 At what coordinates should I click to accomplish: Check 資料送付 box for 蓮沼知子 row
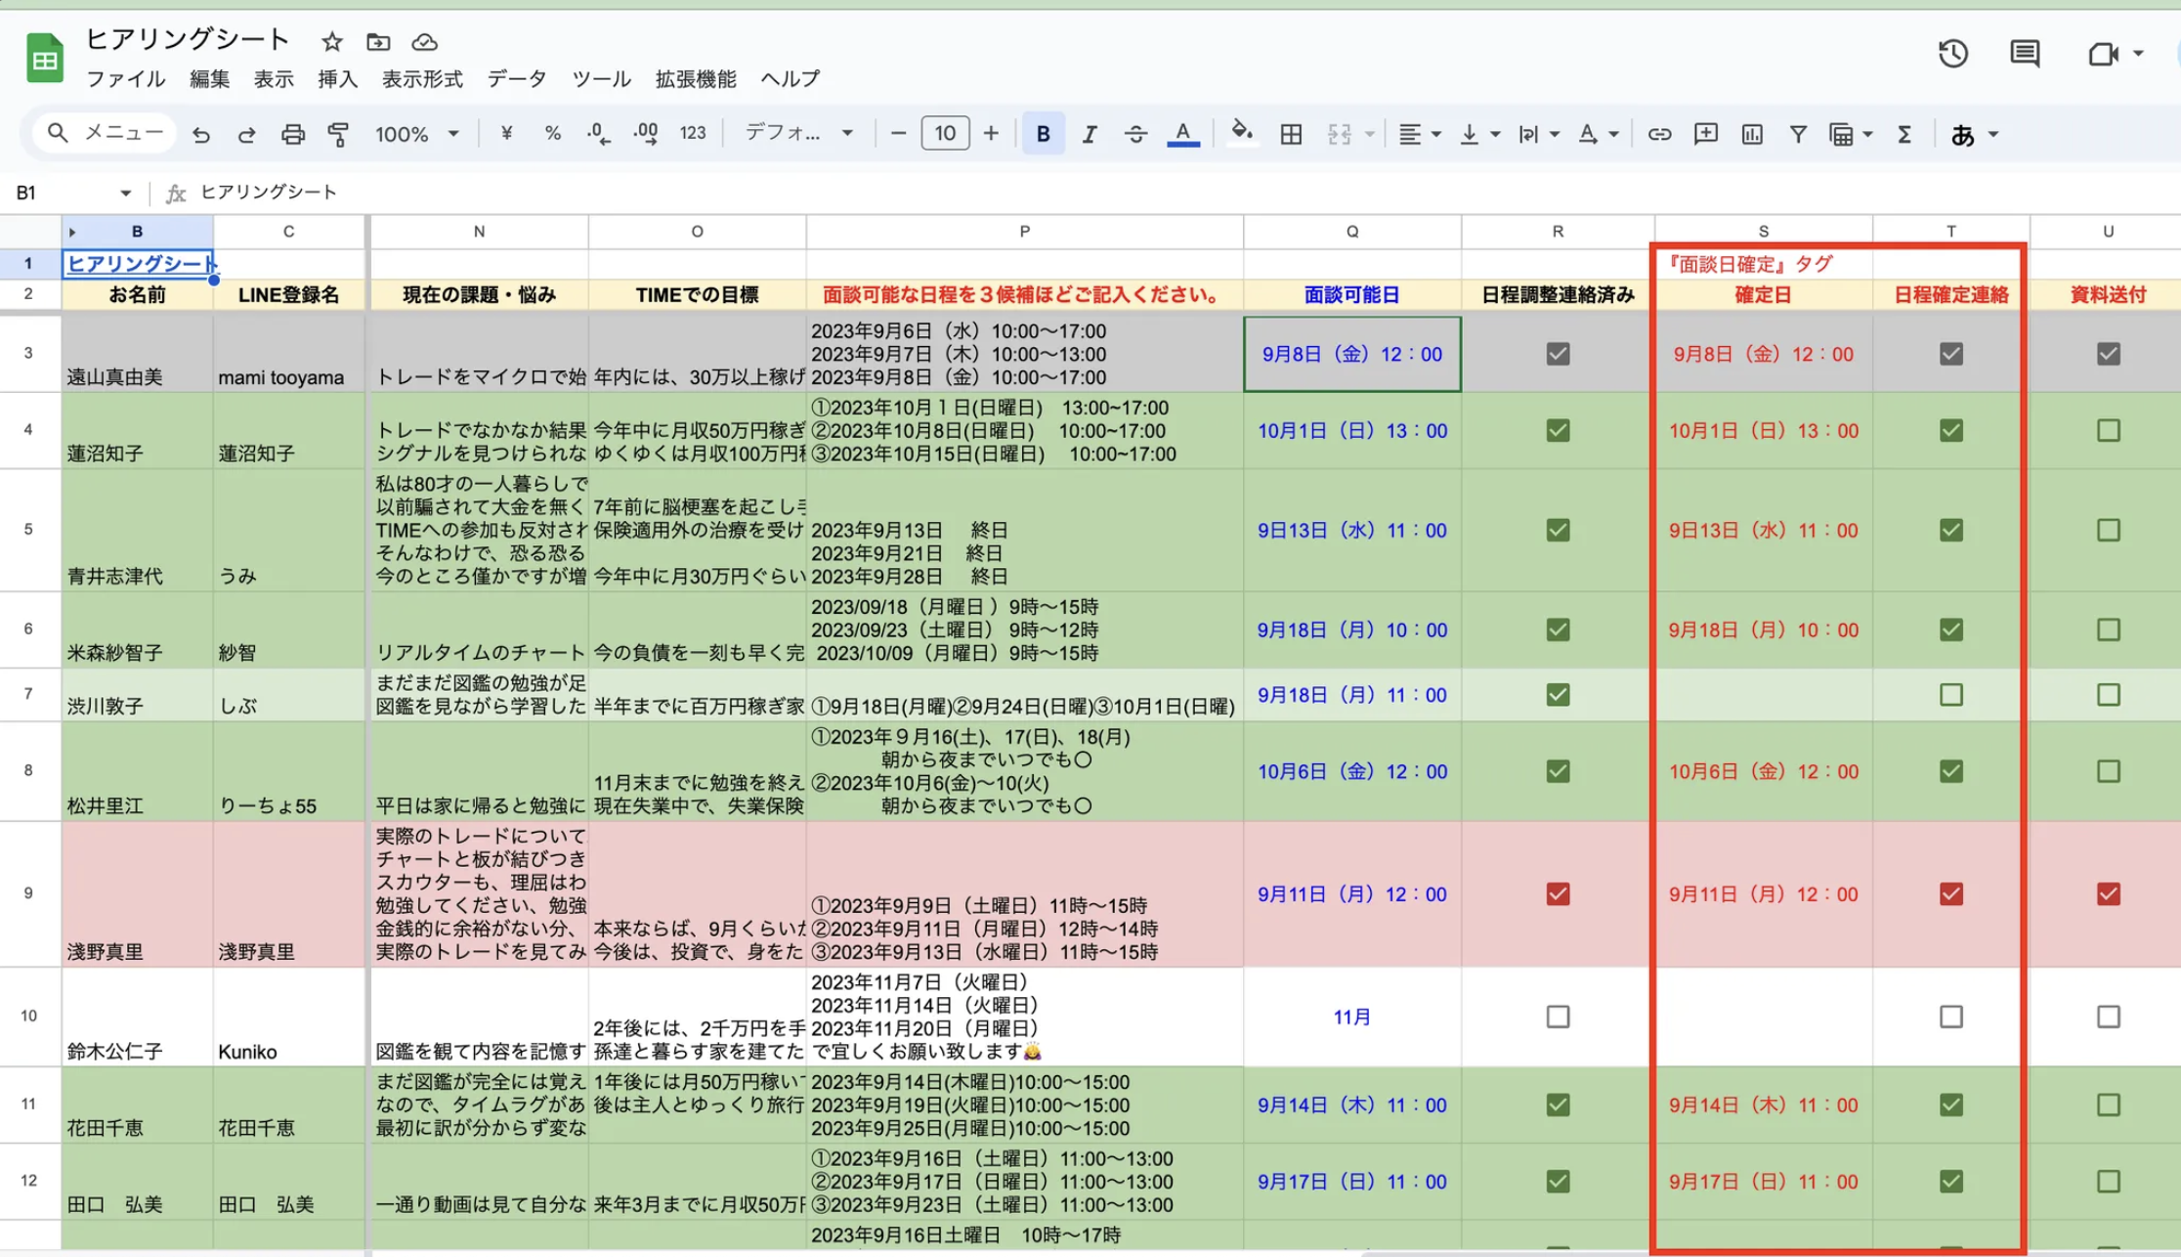(2108, 430)
